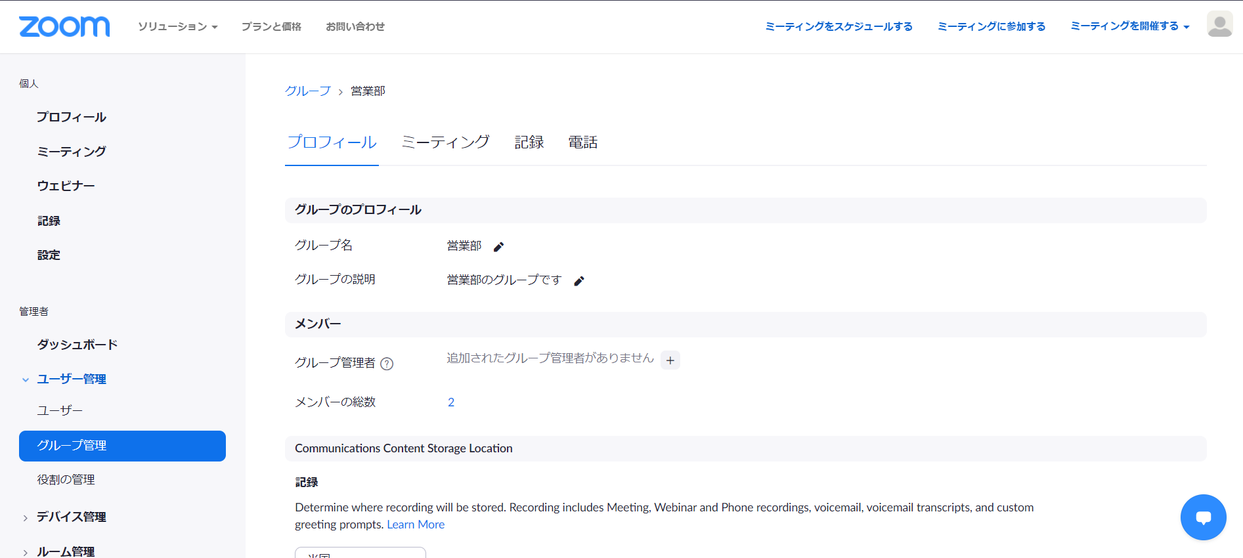Switch to the ミーティング tab
1243x558 pixels.
[445, 142]
